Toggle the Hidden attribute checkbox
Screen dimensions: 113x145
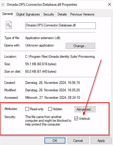(50, 109)
